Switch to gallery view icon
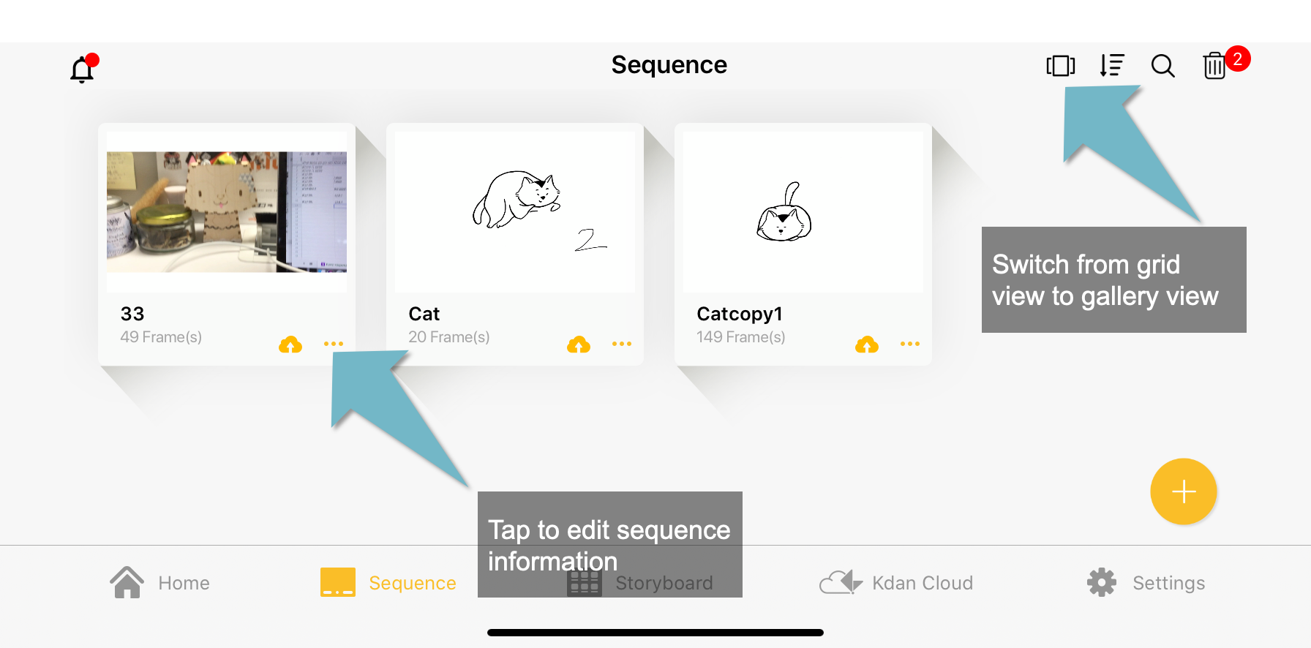1311x648 pixels. click(x=1060, y=66)
